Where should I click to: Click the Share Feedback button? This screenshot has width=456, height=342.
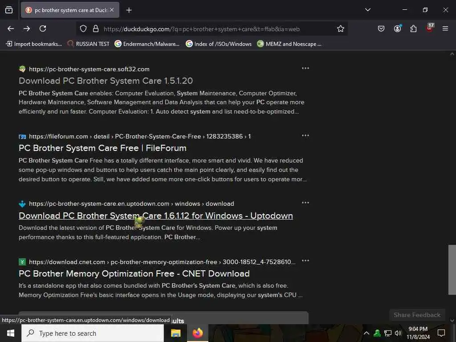[x=417, y=315]
